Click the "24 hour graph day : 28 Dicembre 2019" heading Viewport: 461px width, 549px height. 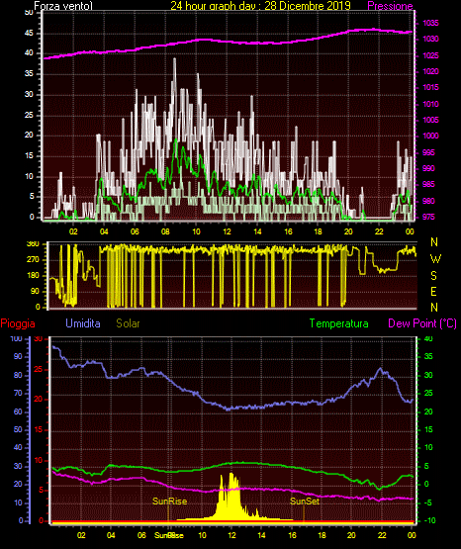(261, 6)
